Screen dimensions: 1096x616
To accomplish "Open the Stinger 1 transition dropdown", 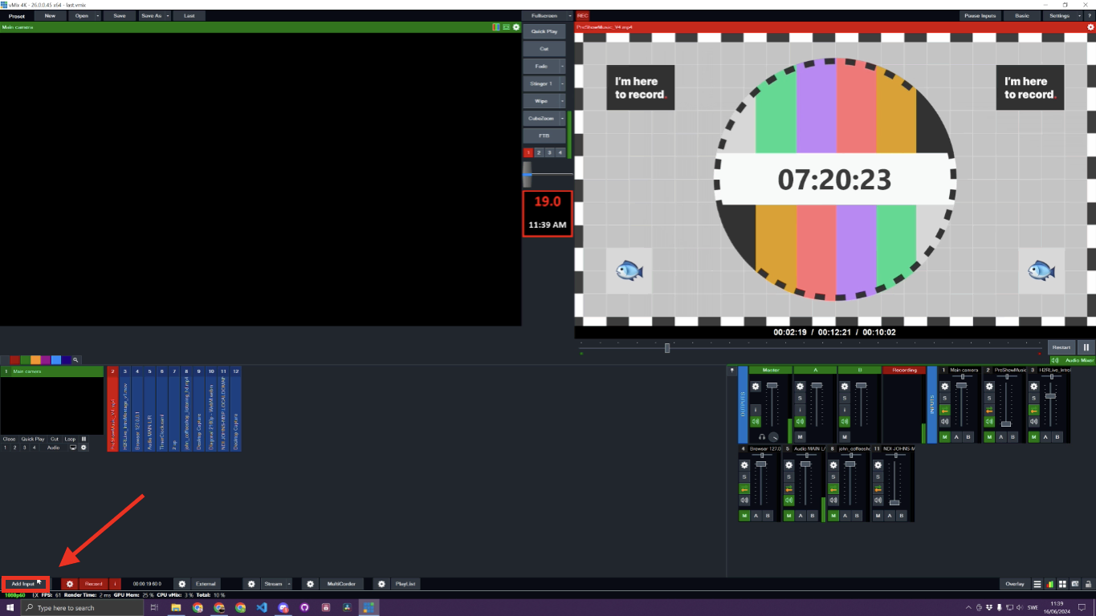I will coord(562,83).
